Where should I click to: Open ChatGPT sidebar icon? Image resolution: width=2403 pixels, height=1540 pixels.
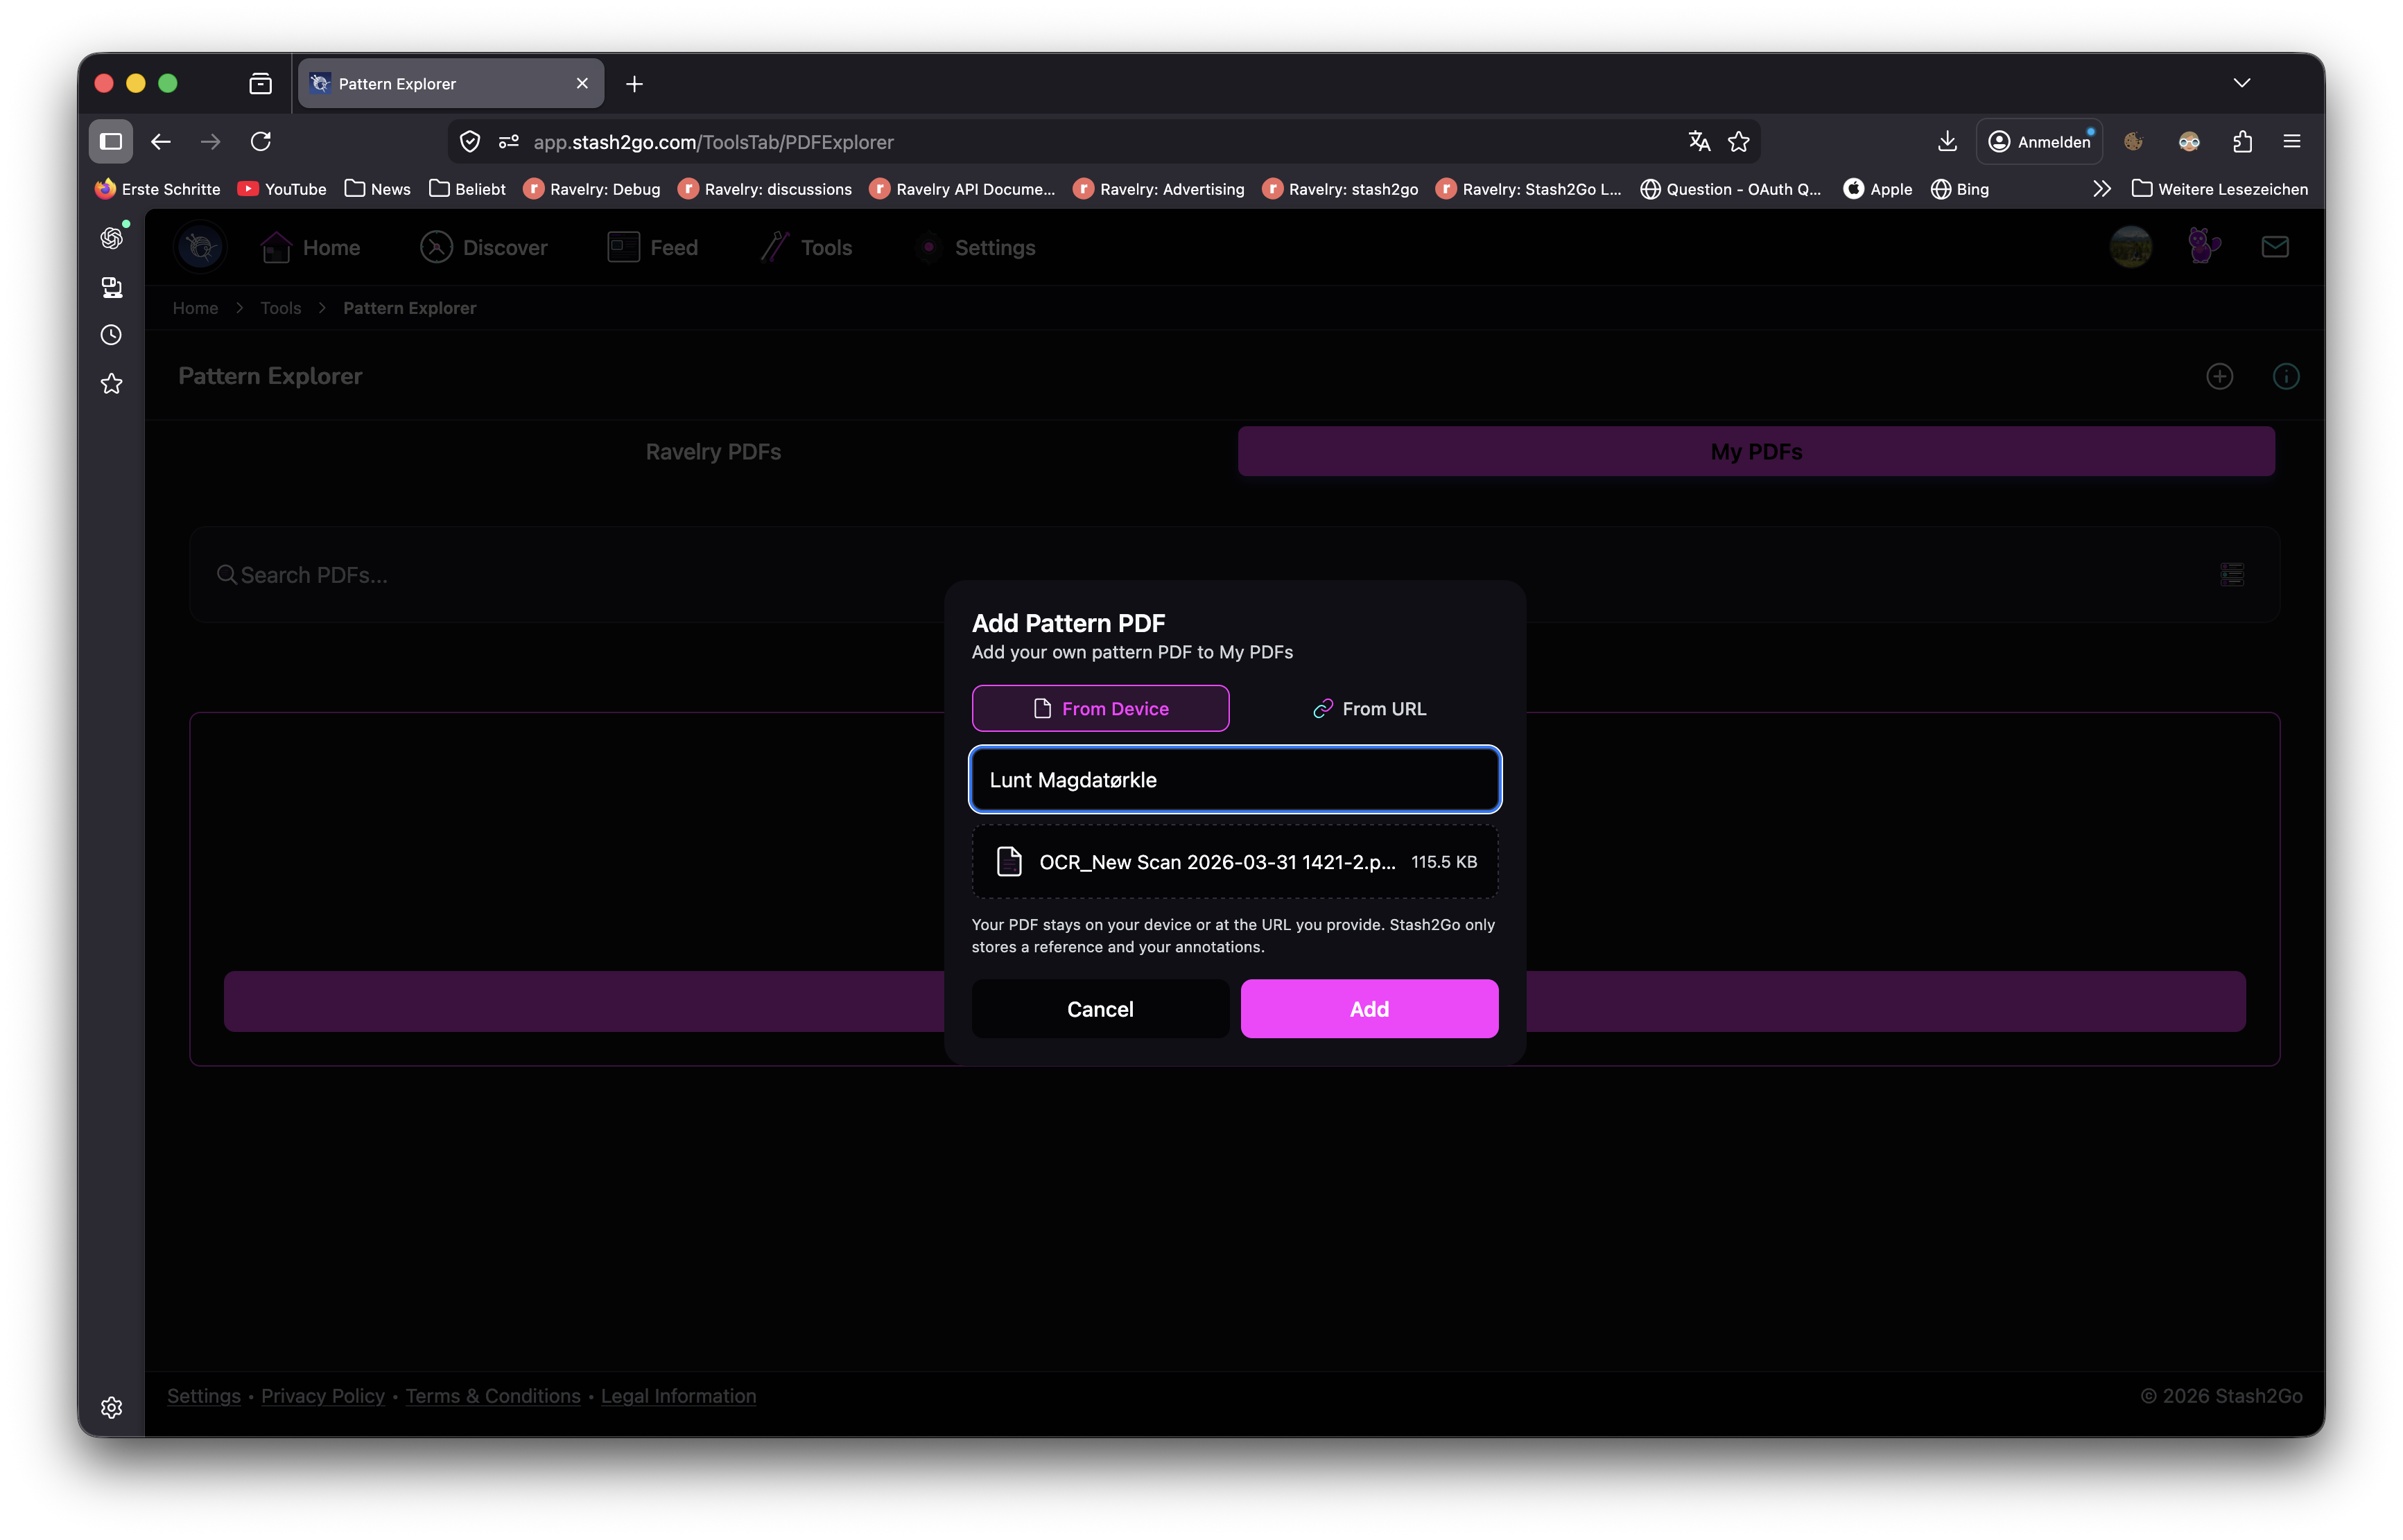point(111,238)
